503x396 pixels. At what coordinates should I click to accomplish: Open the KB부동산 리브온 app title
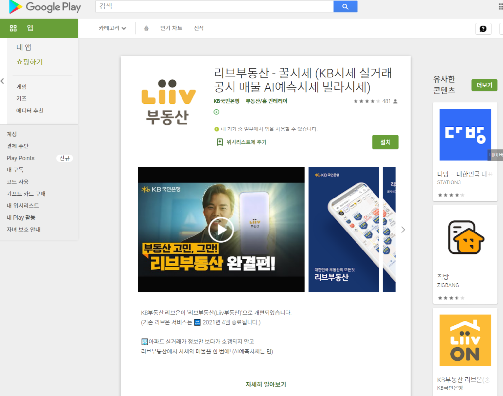pos(463,380)
